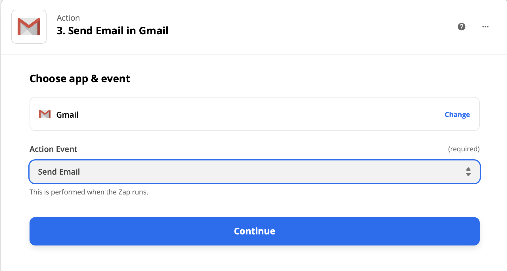Click the Change link to switch apps
Viewport: 507px width, 271px height.
[x=457, y=115]
